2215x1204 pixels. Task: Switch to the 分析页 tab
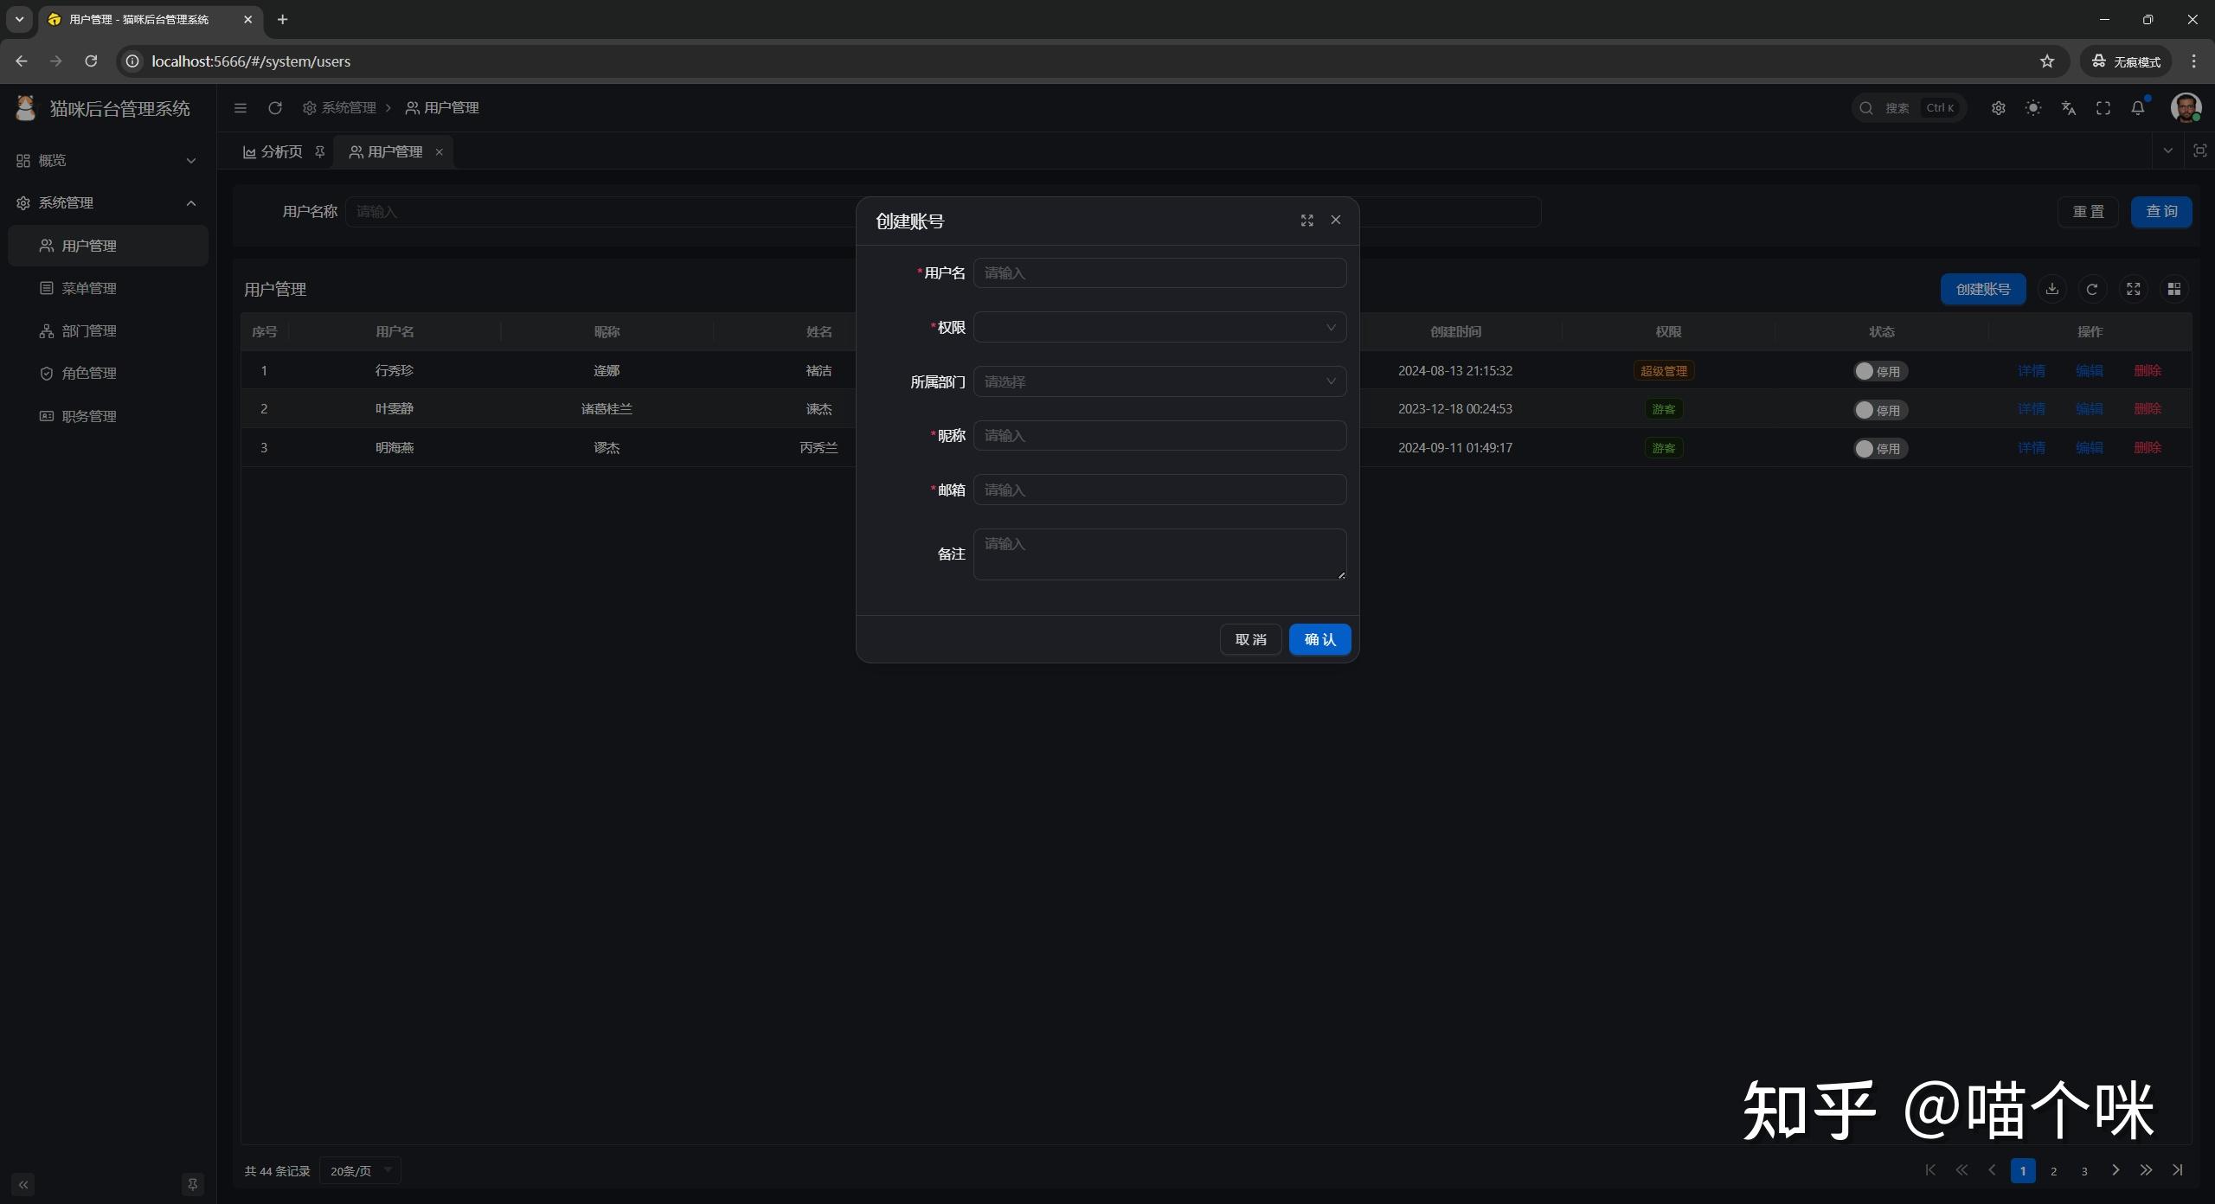[x=279, y=150]
